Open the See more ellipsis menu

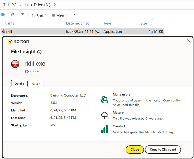[x=76, y=15]
